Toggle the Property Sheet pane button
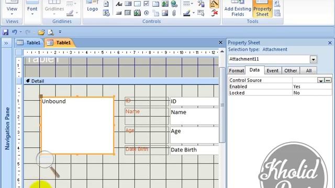 [262, 8]
